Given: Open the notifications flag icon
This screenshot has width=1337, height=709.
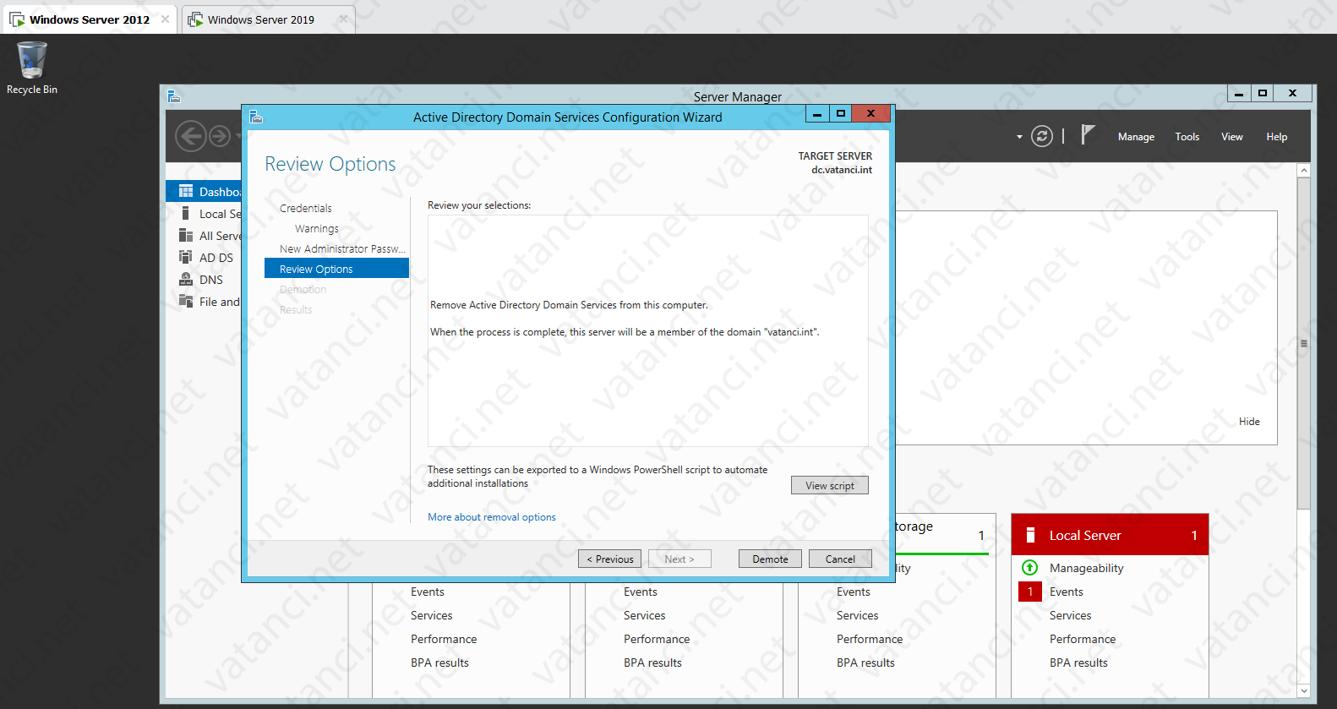Looking at the screenshot, I should [1088, 134].
